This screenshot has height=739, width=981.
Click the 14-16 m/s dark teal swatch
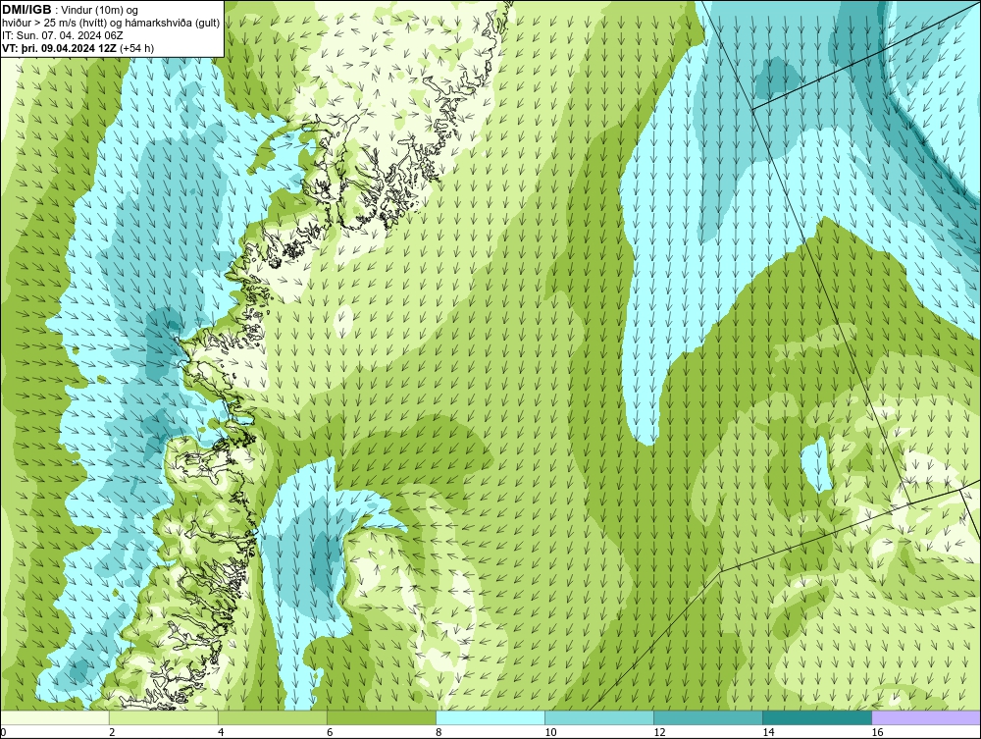(817, 717)
